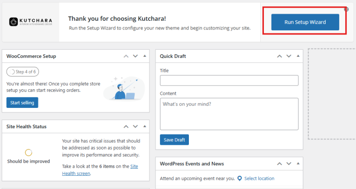Move WooCommerce Setup widget up
This screenshot has height=189, width=356.
tap(126, 56)
